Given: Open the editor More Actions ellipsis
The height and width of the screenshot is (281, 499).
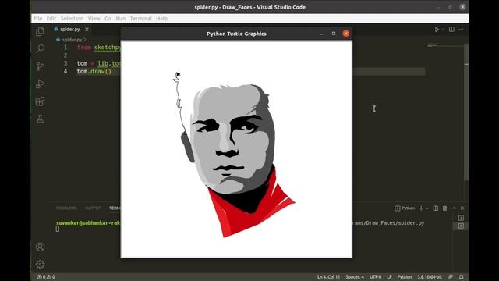Looking at the screenshot, I should click(x=461, y=30).
